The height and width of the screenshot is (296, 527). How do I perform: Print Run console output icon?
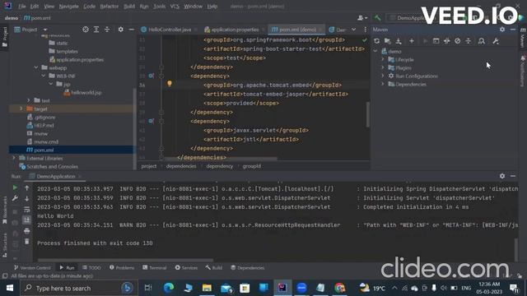(x=27, y=231)
